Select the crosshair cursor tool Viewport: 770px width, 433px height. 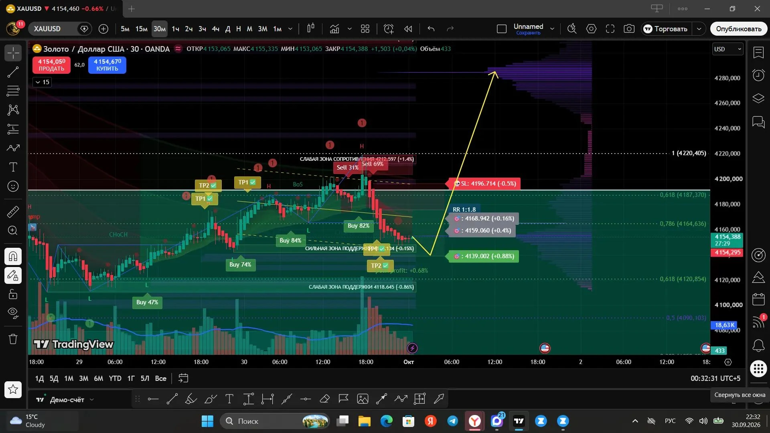click(x=13, y=53)
